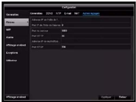Open the WiFi sidebar section
136x102 pixels.
click(x=8, y=30)
